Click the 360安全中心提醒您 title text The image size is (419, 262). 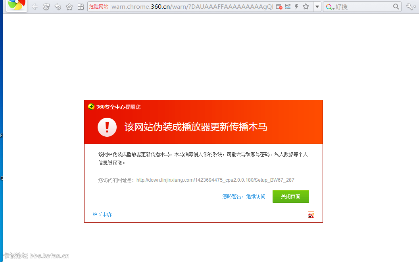click(118, 107)
